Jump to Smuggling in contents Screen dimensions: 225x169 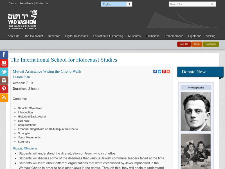tap(24, 133)
